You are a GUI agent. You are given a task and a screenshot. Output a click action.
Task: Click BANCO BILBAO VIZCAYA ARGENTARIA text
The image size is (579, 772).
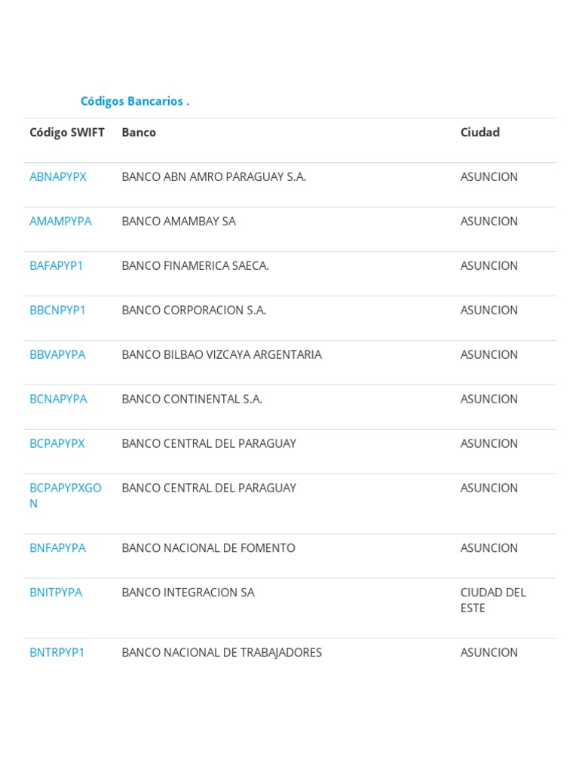[x=222, y=354]
